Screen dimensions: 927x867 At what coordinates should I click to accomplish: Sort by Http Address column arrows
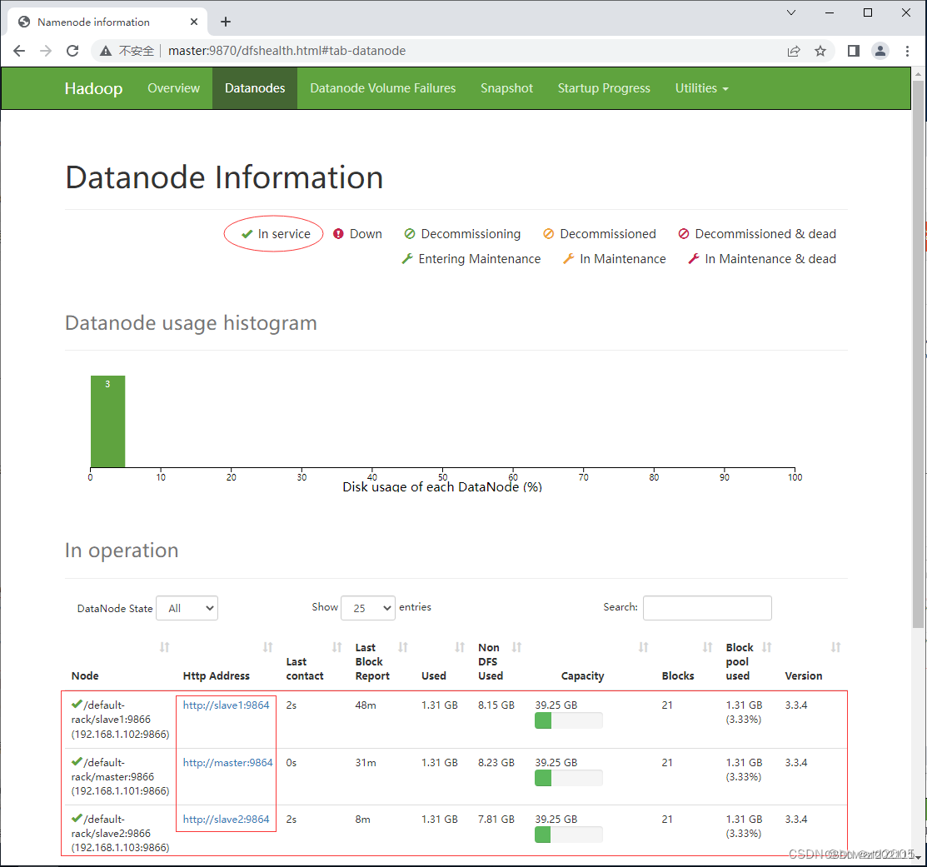tap(268, 647)
